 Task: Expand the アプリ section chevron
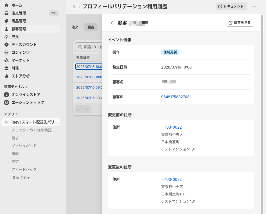point(17,114)
